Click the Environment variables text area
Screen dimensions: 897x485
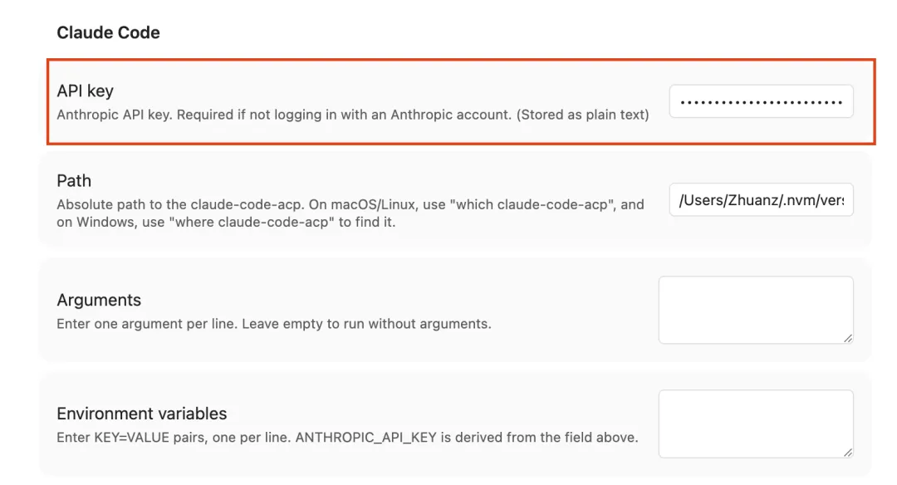[x=755, y=423]
